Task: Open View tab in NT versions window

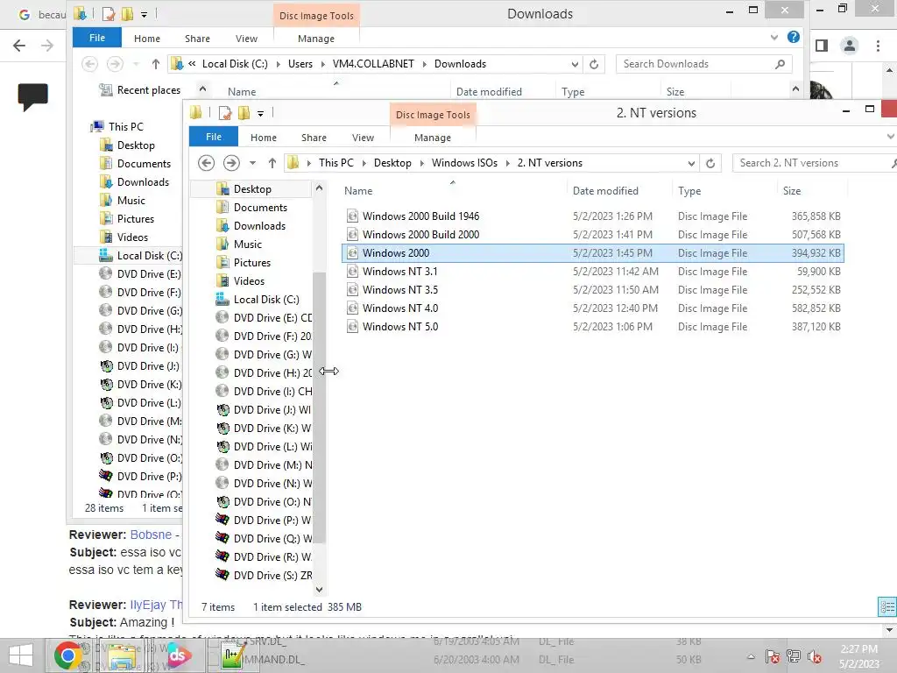Action: [x=363, y=138]
